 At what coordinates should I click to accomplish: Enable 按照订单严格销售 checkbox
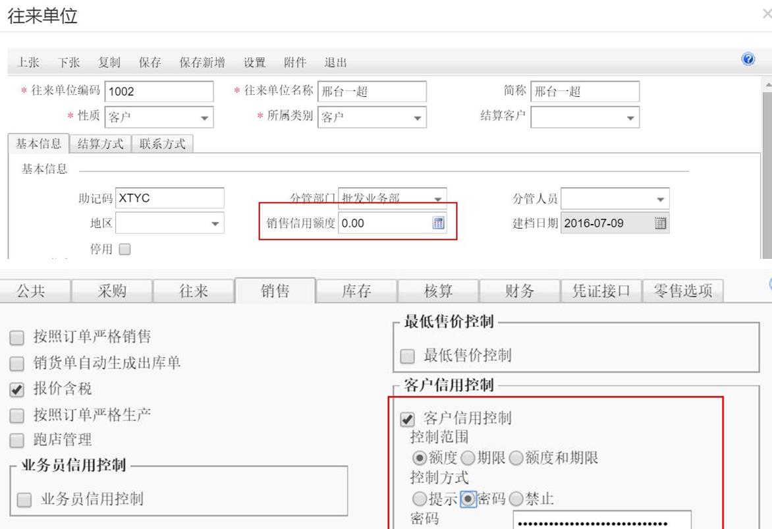19,338
